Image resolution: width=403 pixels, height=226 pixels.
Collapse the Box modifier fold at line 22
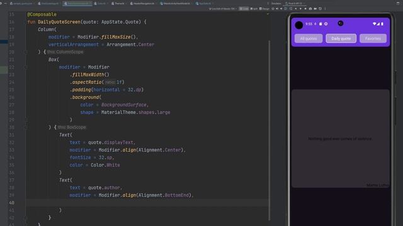[x=26, y=67]
